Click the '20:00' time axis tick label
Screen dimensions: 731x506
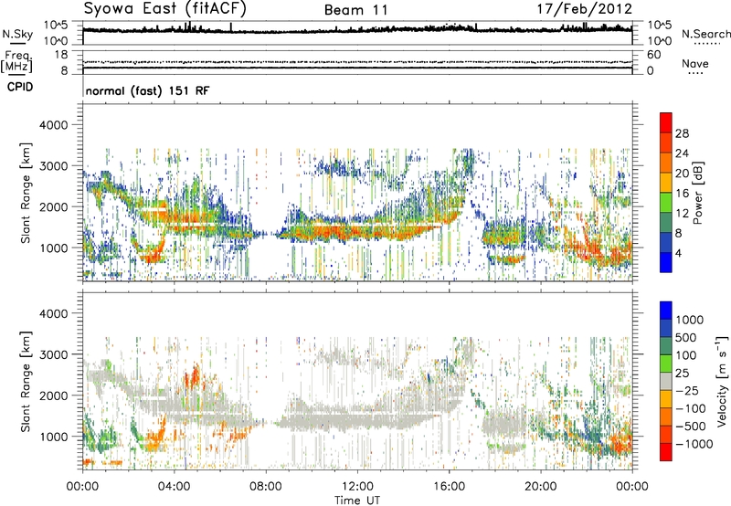point(540,487)
